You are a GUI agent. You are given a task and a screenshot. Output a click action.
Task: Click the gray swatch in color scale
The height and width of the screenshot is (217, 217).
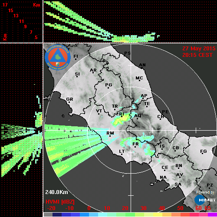tap(48, 214)
